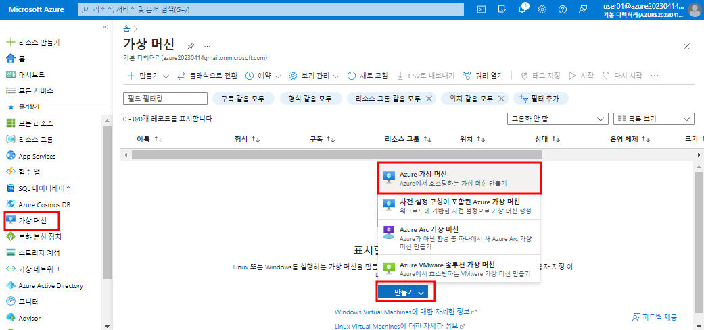
Task: Go to 홈 in sidebar
Action: click(15, 58)
